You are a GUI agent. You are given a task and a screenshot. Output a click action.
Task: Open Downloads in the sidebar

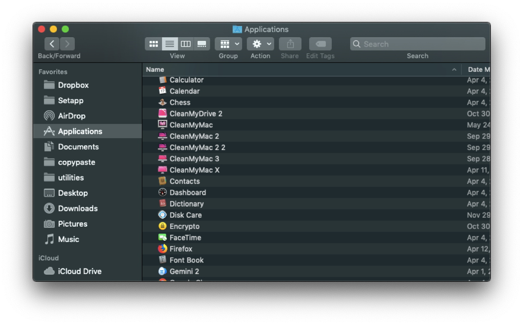coord(87,208)
